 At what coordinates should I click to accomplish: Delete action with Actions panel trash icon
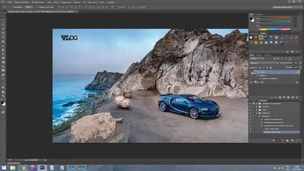[297, 141]
